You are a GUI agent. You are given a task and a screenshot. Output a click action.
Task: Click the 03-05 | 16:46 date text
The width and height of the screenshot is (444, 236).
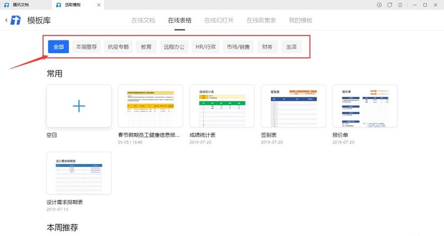[130, 142]
